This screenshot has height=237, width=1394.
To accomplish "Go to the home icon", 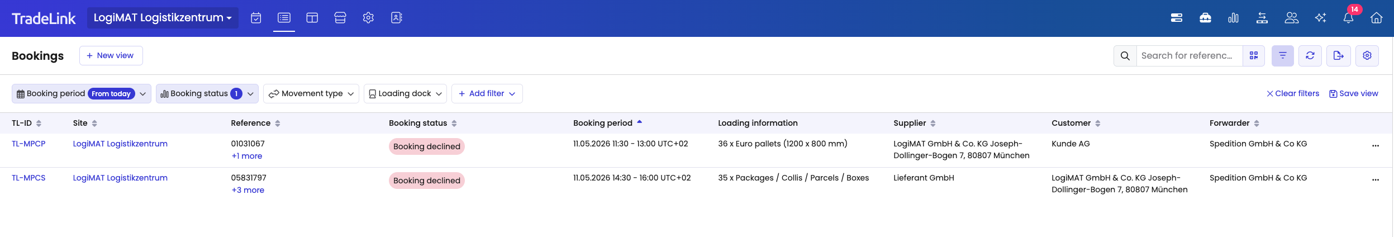I will pyautogui.click(x=1376, y=18).
